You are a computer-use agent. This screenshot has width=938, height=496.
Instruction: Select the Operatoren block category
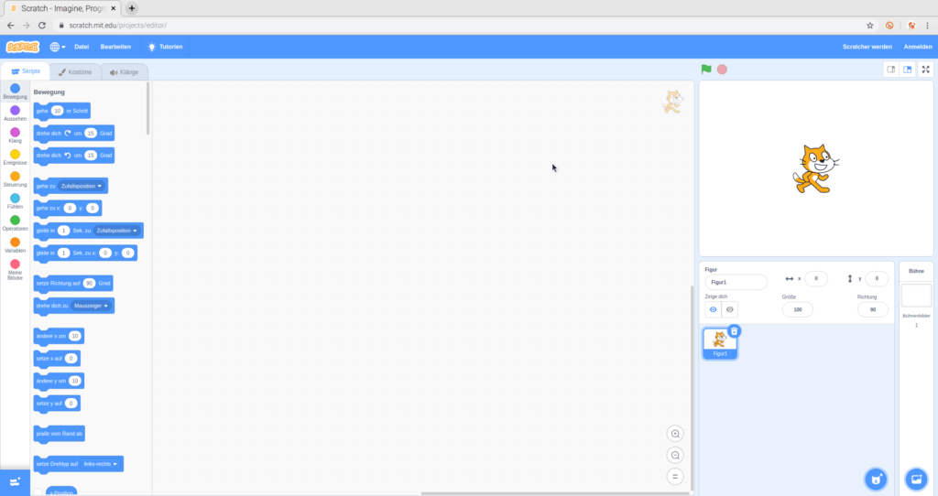tap(15, 223)
